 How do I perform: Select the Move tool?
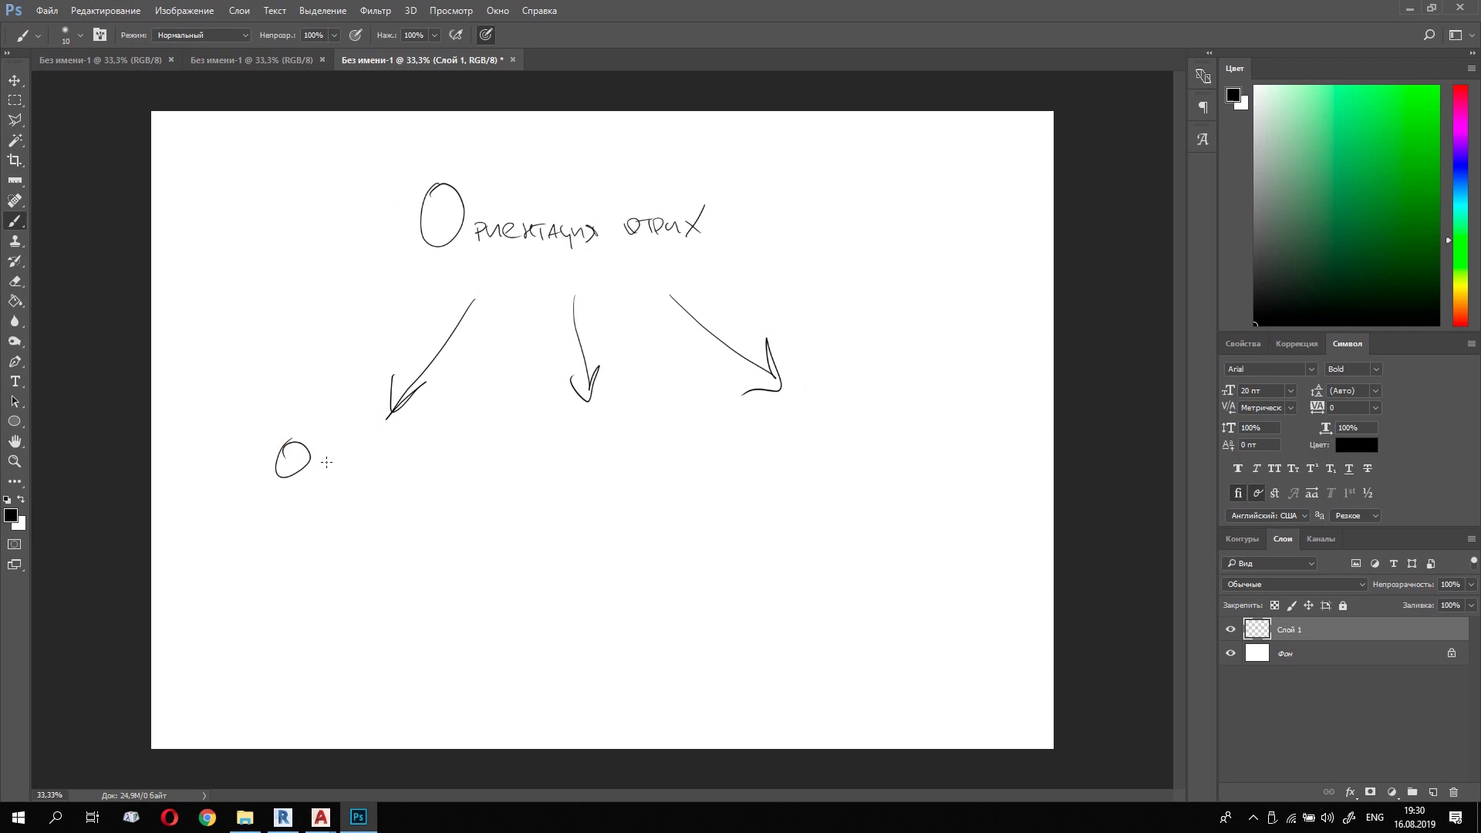pyautogui.click(x=15, y=81)
